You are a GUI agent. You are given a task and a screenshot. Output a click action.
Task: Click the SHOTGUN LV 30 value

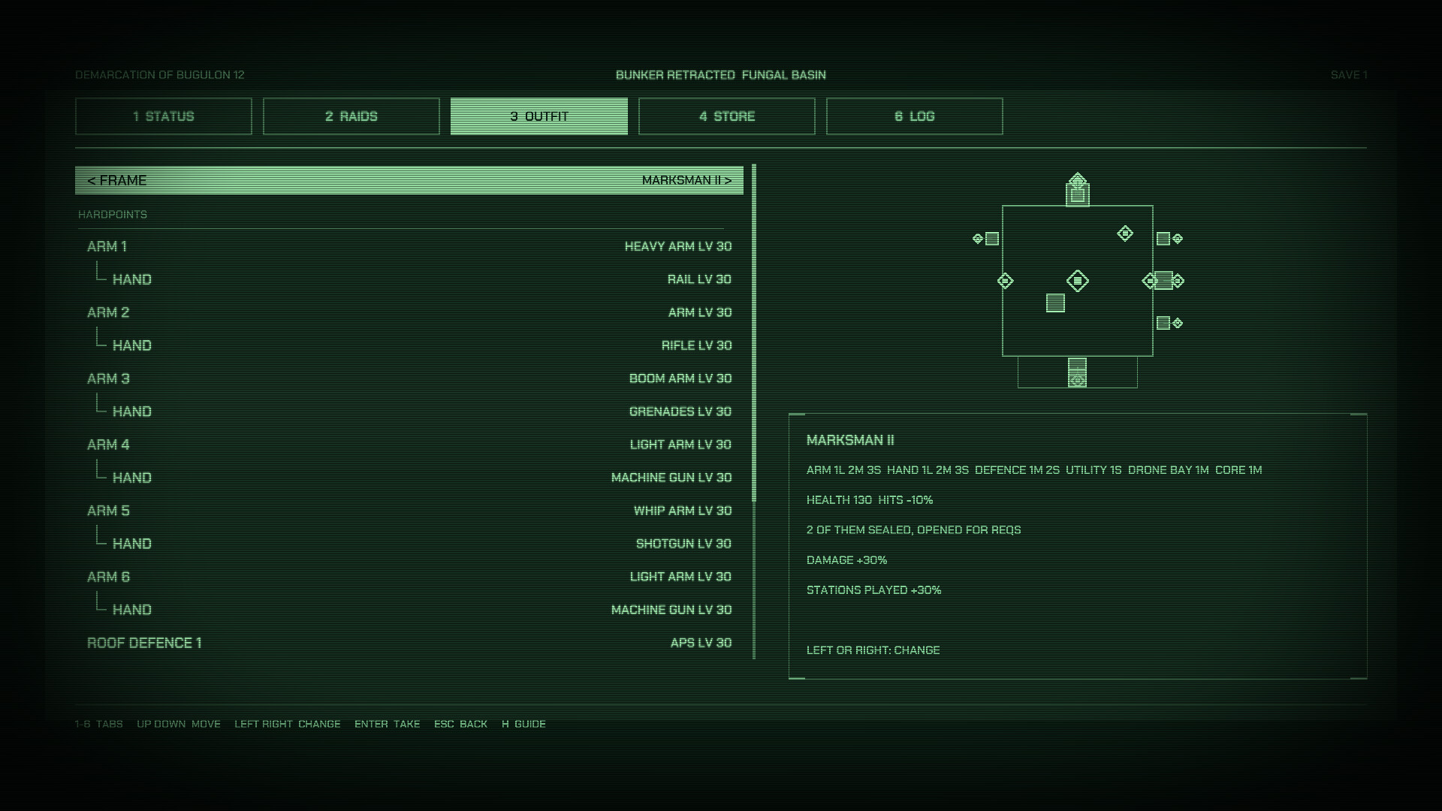(683, 544)
